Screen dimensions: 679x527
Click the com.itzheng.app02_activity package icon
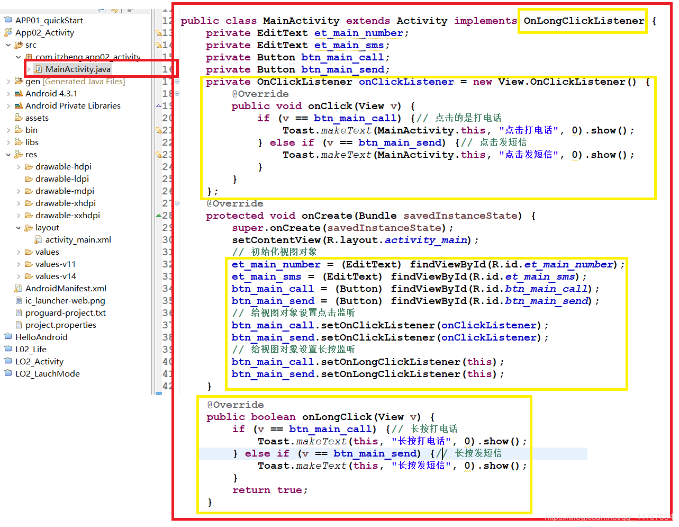[x=29, y=57]
